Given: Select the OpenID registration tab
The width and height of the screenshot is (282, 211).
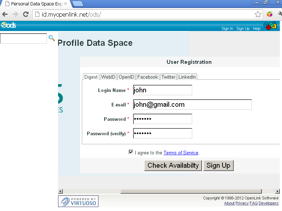Looking at the screenshot, I should coord(127,77).
